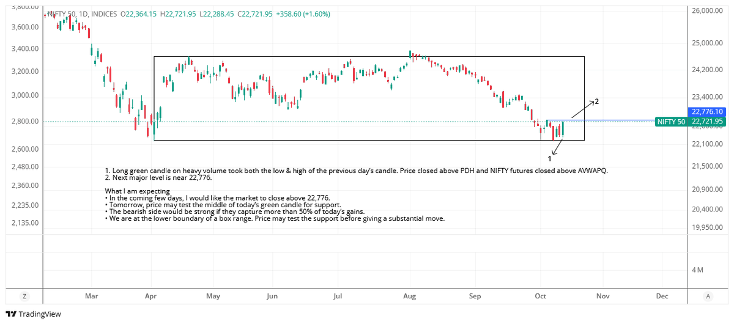Click the L22,288.45 low value
Screen dimensions: 734x324
point(217,13)
